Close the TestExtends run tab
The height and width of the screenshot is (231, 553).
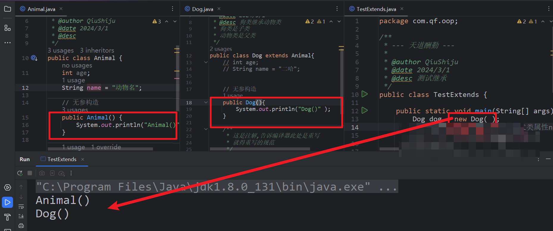(83, 159)
